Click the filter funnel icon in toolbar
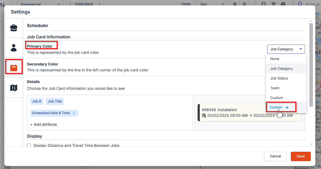Screen dimensions: 321x169 coord(273,4)
